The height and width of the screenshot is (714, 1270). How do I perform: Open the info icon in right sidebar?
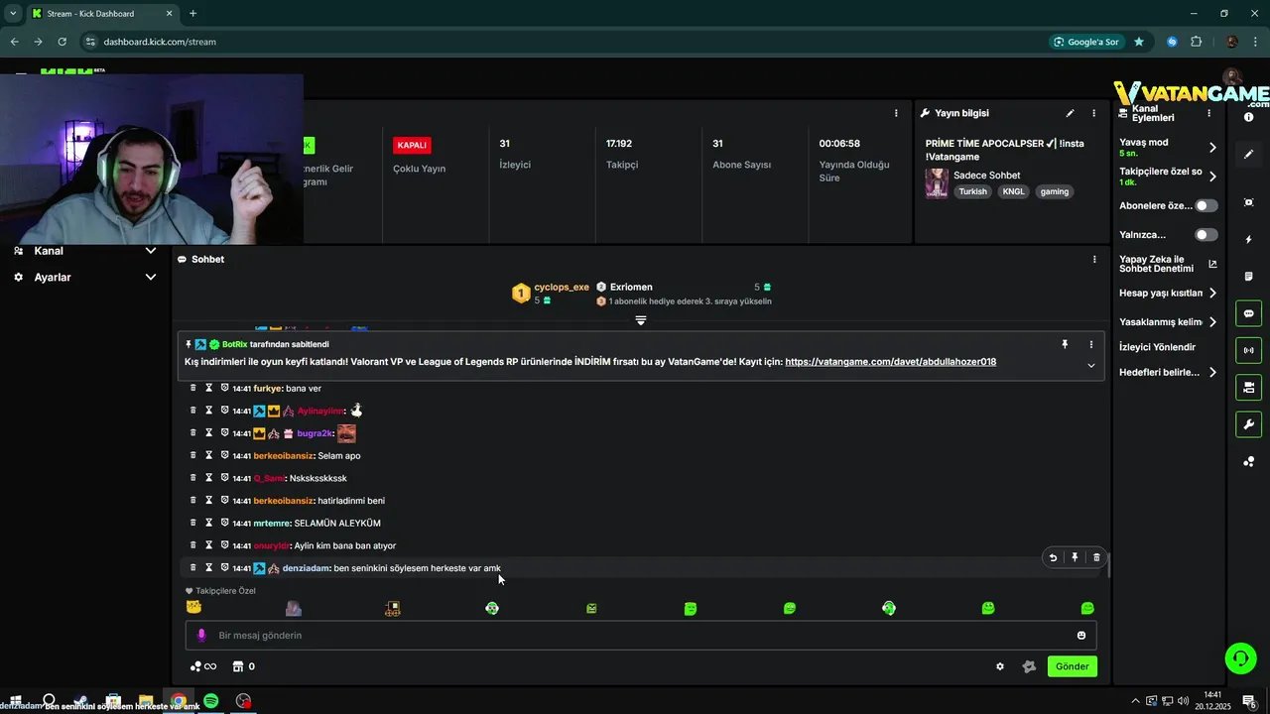tap(1249, 117)
